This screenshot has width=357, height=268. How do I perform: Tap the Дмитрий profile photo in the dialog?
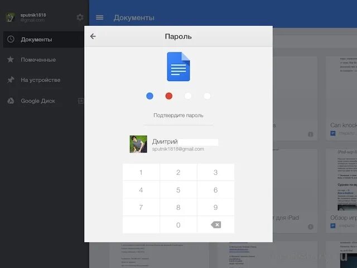[x=138, y=144]
